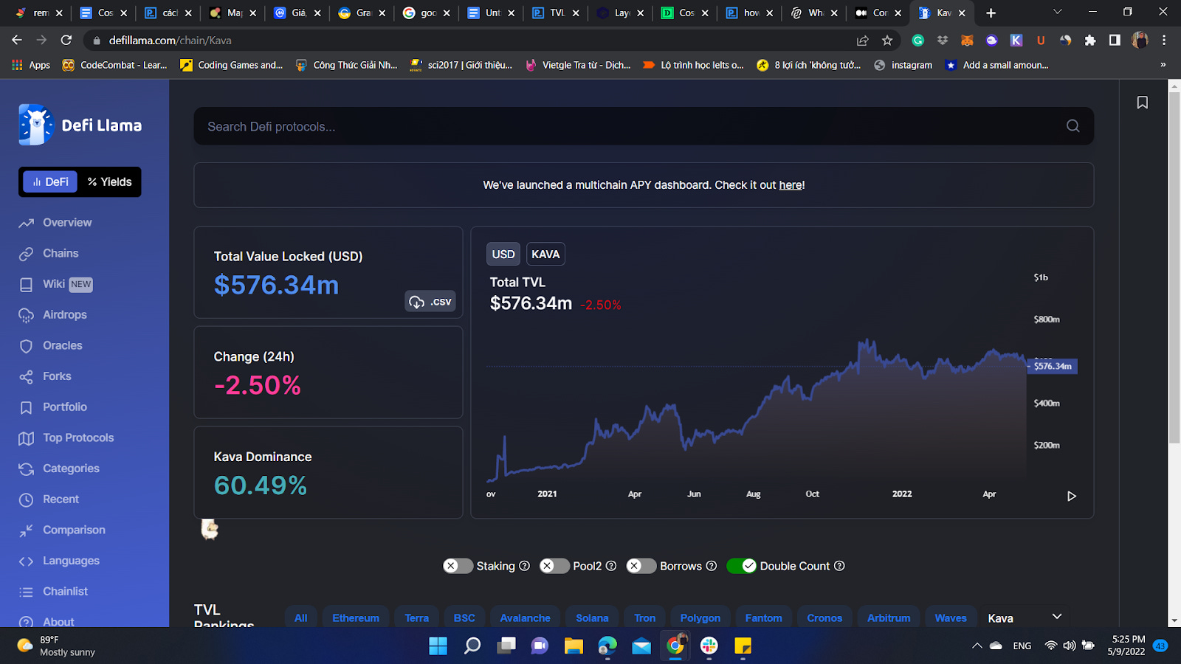Go to Airdrops page
This screenshot has height=664, width=1181.
click(x=65, y=315)
